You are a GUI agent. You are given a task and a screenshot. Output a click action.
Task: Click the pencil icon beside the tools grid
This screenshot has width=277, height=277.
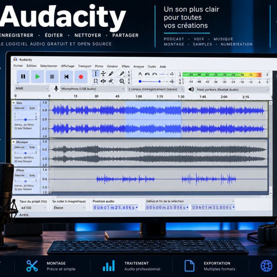[x=122, y=74]
